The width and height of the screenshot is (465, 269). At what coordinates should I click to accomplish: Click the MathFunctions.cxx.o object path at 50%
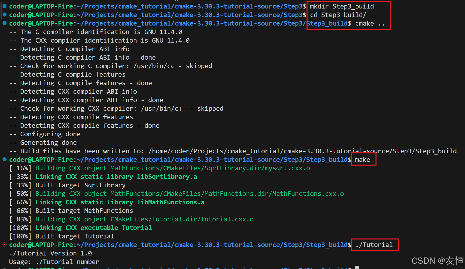[227, 194]
